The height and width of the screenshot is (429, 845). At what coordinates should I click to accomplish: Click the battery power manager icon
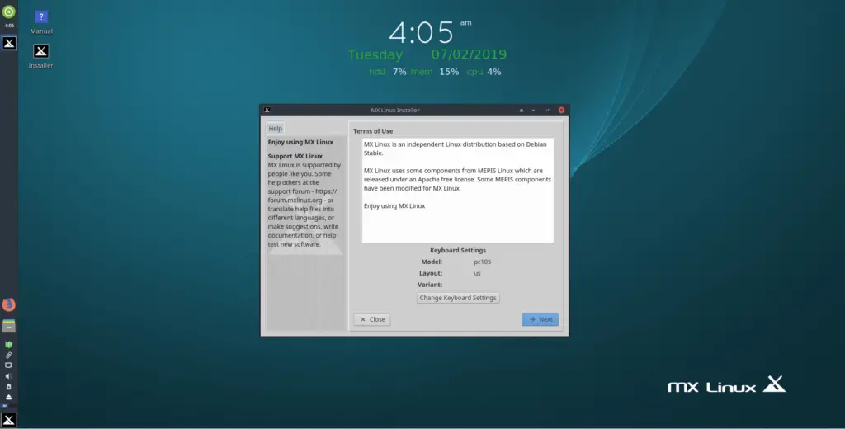pos(8,387)
